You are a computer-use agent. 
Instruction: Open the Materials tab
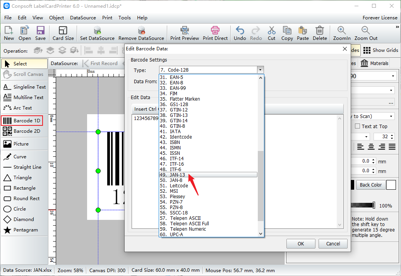click(375, 63)
